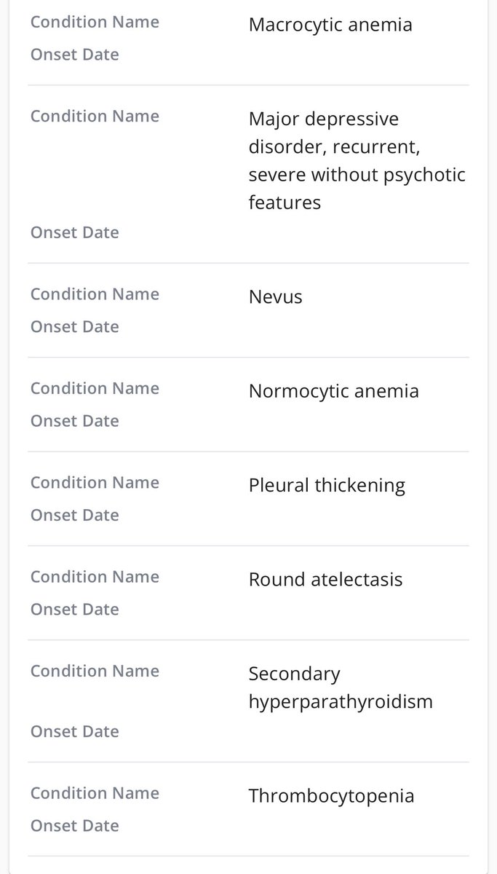
Task: Tap the Thrombocytopenia condition entry
Action: pyautogui.click(x=331, y=795)
